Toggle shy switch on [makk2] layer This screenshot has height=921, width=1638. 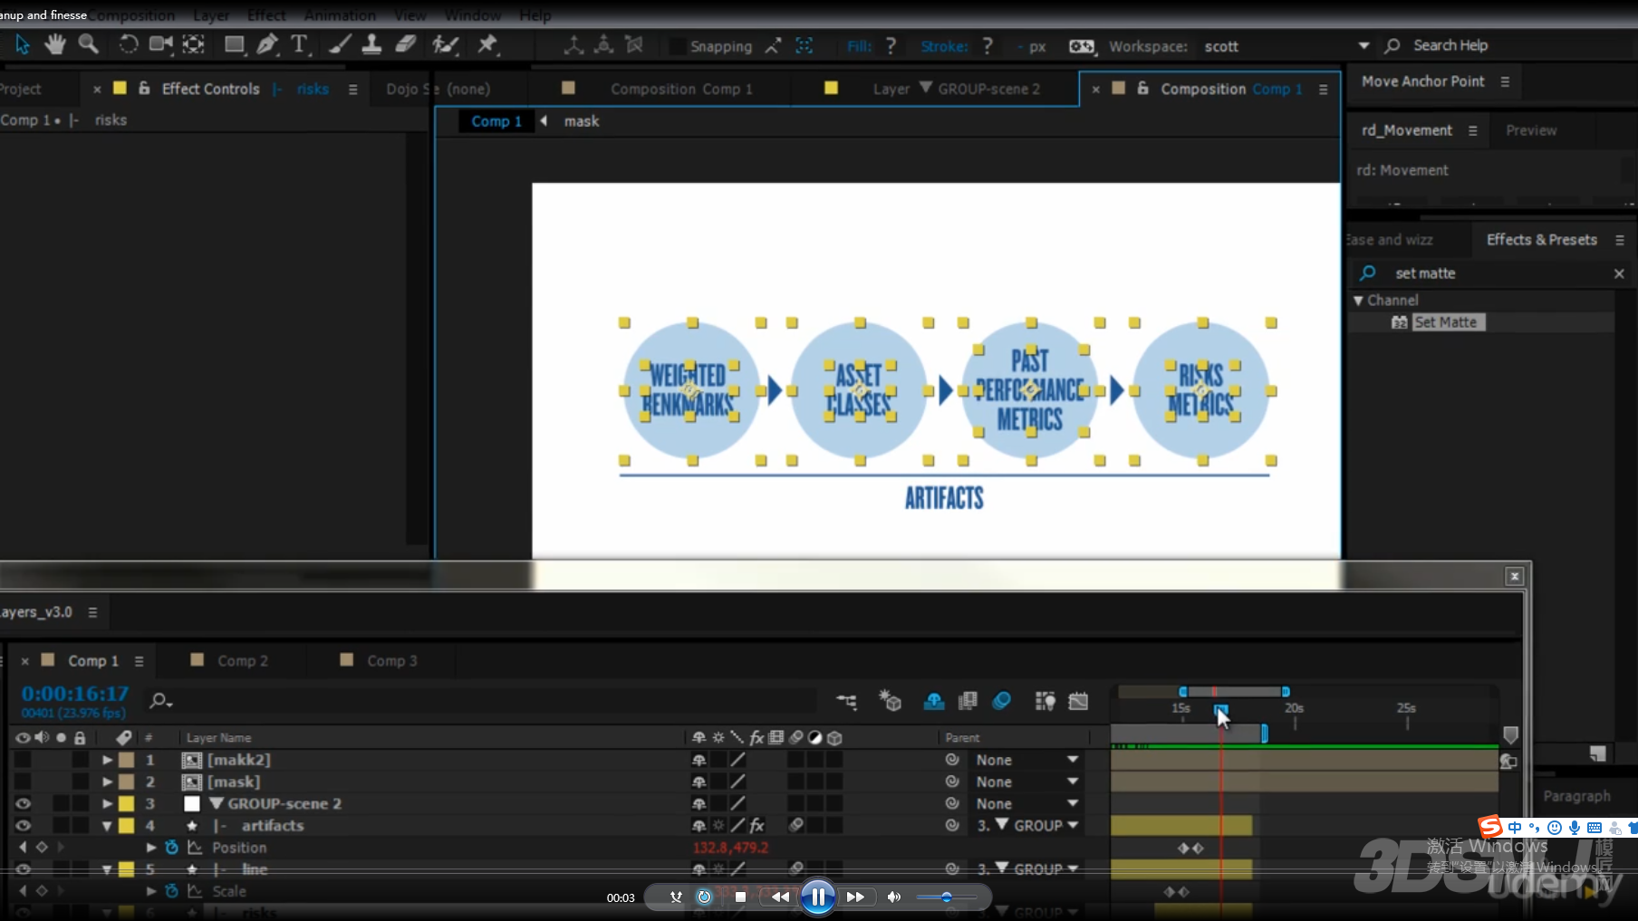(x=699, y=760)
